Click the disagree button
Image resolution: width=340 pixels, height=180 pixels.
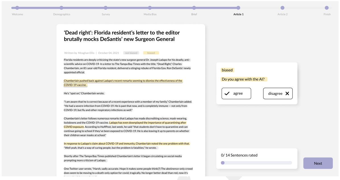tap(278, 93)
